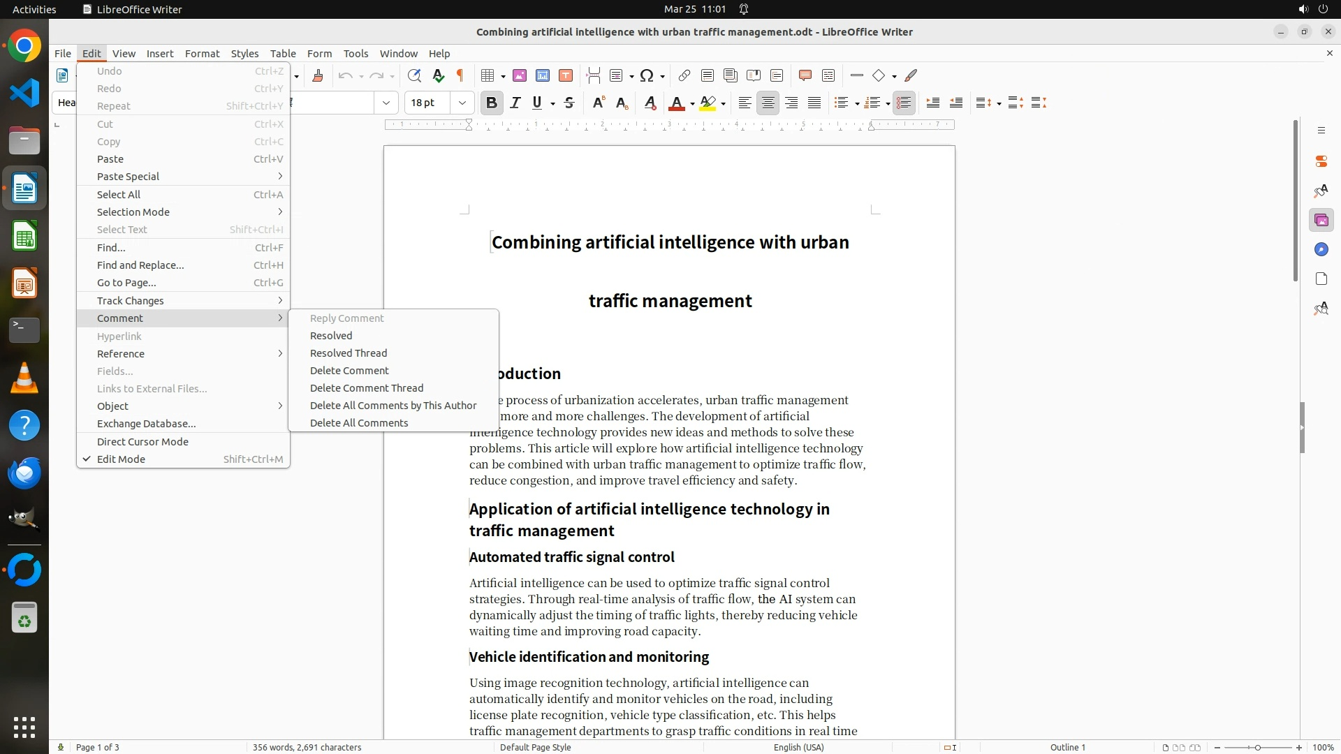Click Insert Image toolbar icon
Image resolution: width=1341 pixels, height=754 pixels.
[519, 75]
